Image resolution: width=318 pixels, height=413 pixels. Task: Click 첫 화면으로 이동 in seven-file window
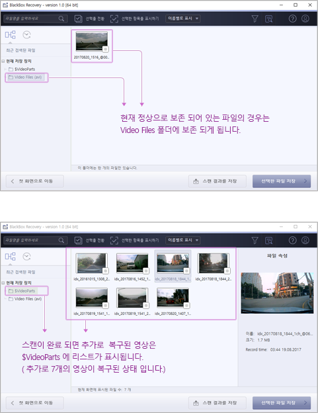35,403
